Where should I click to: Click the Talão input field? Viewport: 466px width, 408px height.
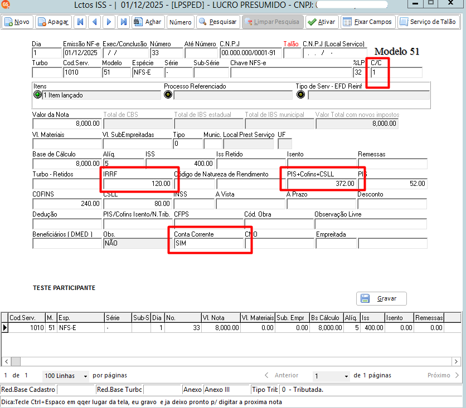[x=293, y=53]
